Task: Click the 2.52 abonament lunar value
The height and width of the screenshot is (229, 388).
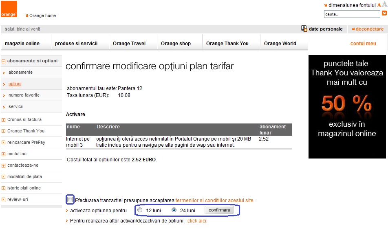Action: [264, 139]
